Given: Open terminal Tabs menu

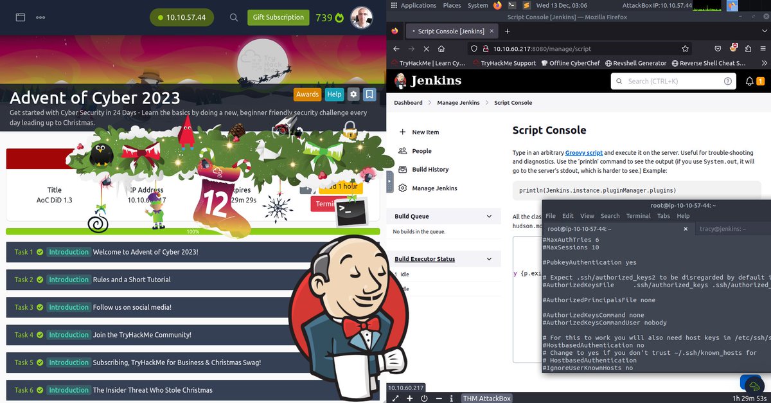Looking at the screenshot, I should (664, 216).
